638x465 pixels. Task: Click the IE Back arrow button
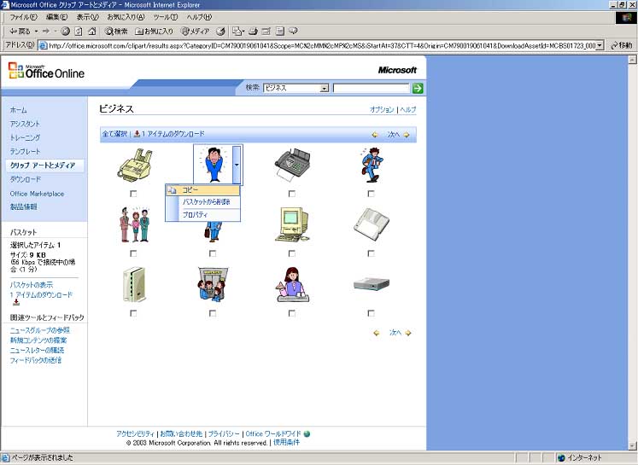(x=19, y=31)
